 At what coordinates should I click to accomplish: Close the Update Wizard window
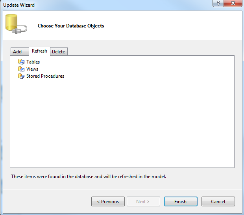(x=233, y=3)
